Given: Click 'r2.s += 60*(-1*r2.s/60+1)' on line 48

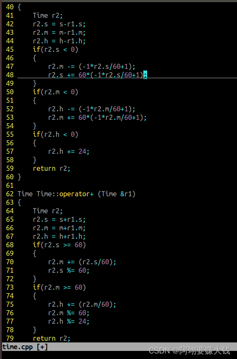Looking at the screenshot, I should pyautogui.click(x=95, y=75).
